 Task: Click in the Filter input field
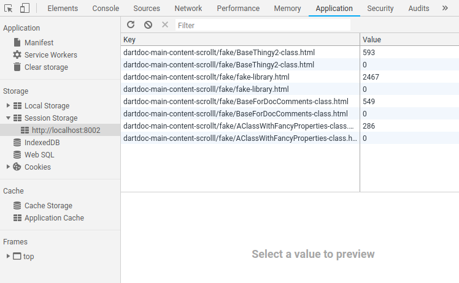263,25
